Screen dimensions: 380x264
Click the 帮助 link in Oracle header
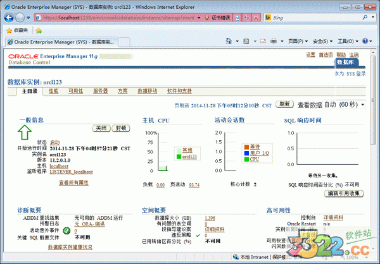[x=341, y=55]
